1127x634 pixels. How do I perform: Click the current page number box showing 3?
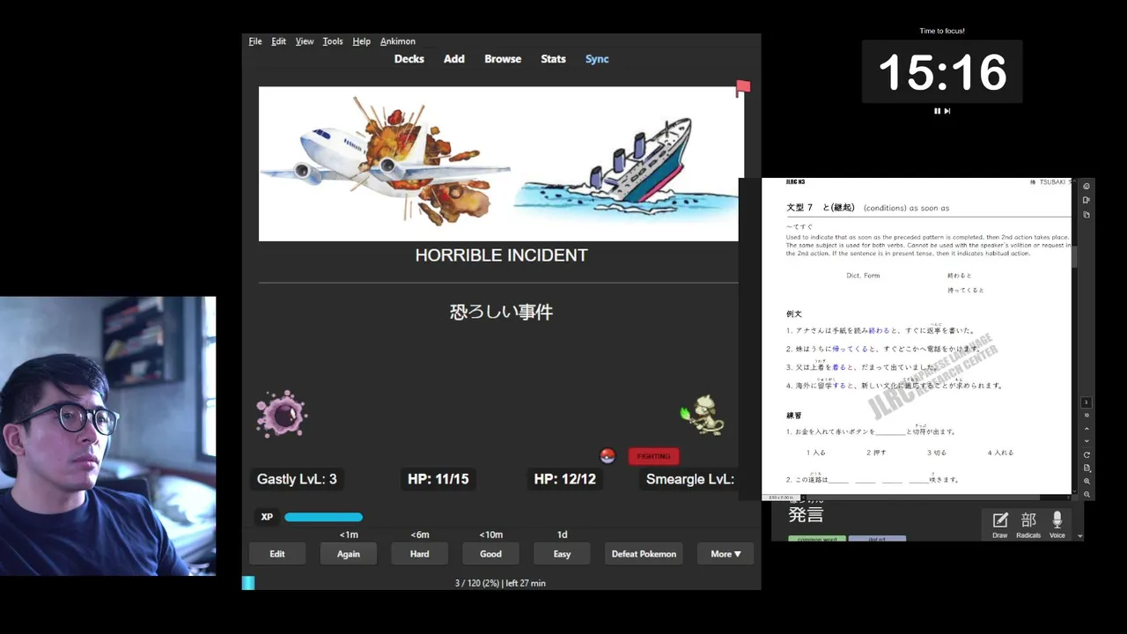[x=1086, y=402]
